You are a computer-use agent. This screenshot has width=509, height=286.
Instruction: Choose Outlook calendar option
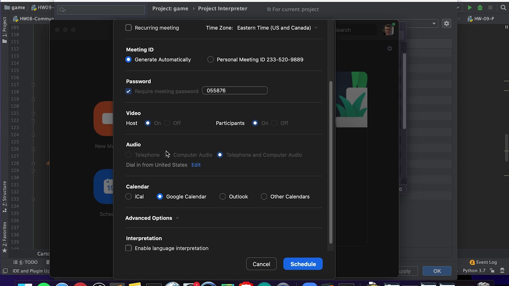[223, 197]
